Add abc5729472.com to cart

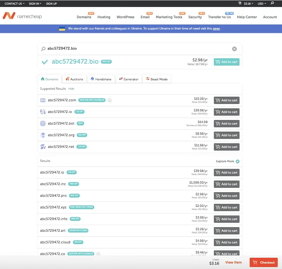pyautogui.click(x=226, y=101)
